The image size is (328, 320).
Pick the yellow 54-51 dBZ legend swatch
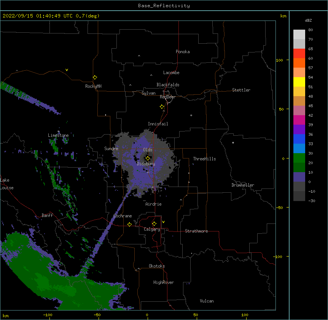click(299, 82)
